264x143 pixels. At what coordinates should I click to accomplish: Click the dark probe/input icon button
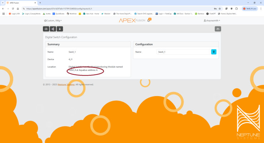60,29
